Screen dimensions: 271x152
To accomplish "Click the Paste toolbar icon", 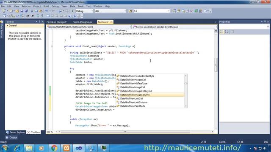I will point(41,11).
